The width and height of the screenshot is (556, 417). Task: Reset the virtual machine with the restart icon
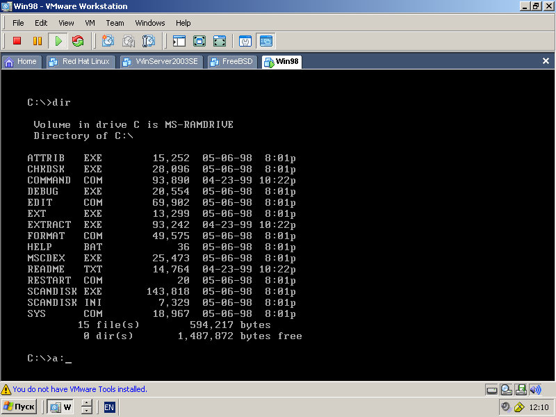(x=78, y=41)
